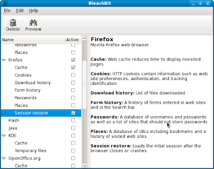
Task: Collapse the OpenOffice.org tree node
Action: click(x=4, y=158)
